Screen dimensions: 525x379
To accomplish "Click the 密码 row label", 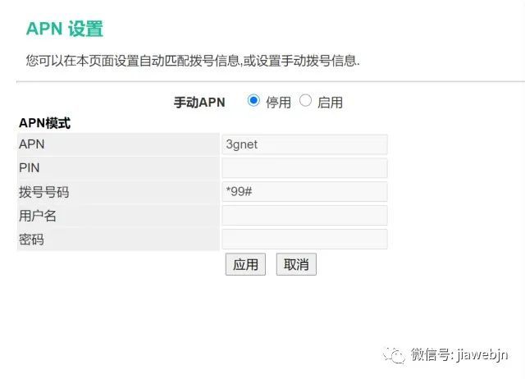I will (x=31, y=240).
